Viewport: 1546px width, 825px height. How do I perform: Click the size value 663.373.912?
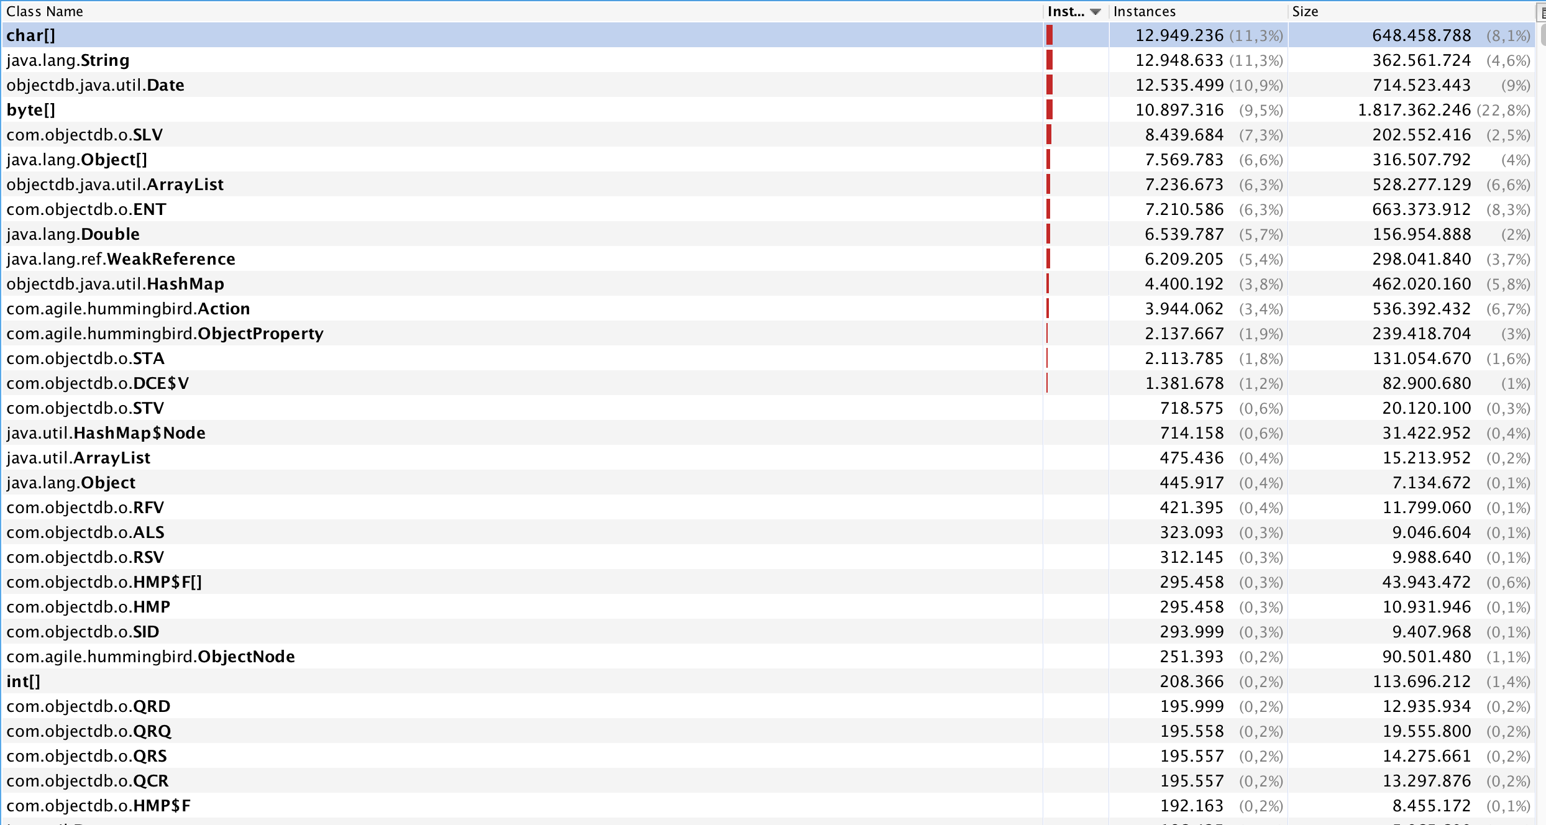coord(1422,209)
